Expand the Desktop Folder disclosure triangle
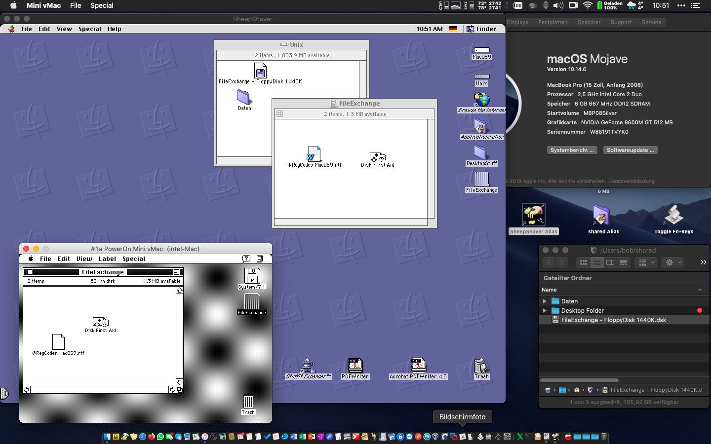Screen dimensions: 711x444 545,311
